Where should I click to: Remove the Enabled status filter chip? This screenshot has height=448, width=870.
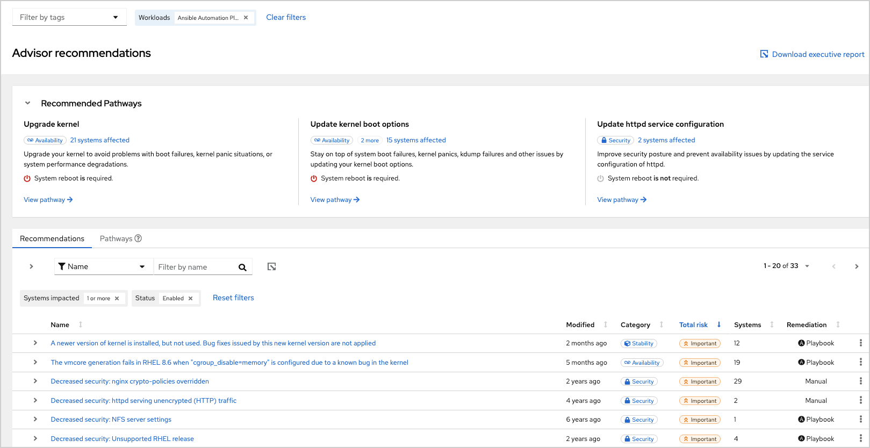pos(191,299)
